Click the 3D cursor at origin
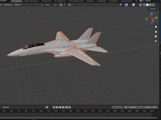Image resolution: width=161 pixels, height=120 pixels. tap(64, 60)
